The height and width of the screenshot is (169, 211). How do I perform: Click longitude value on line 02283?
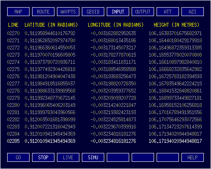(x=113, y=127)
